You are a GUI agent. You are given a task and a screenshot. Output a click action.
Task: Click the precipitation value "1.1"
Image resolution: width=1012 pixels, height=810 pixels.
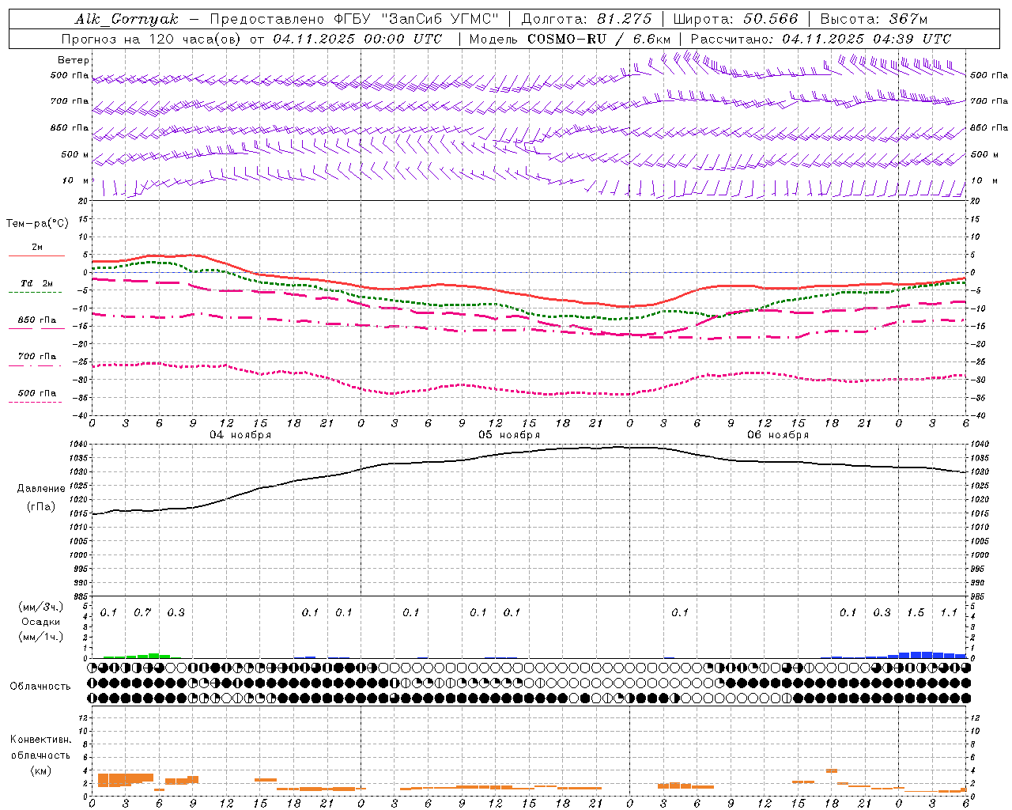[x=949, y=612]
